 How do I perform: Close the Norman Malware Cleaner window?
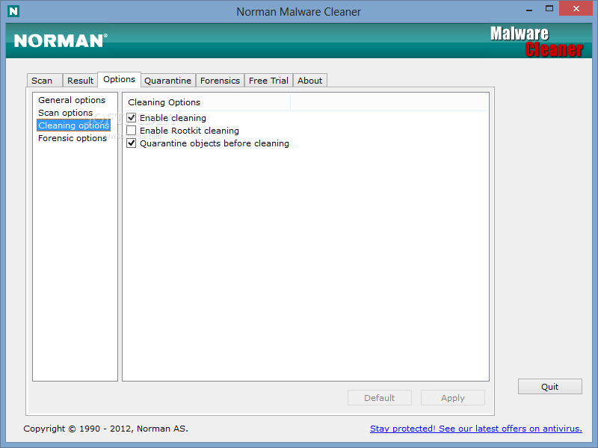tap(576, 8)
